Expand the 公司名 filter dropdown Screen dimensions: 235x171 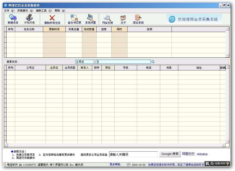click(x=95, y=62)
